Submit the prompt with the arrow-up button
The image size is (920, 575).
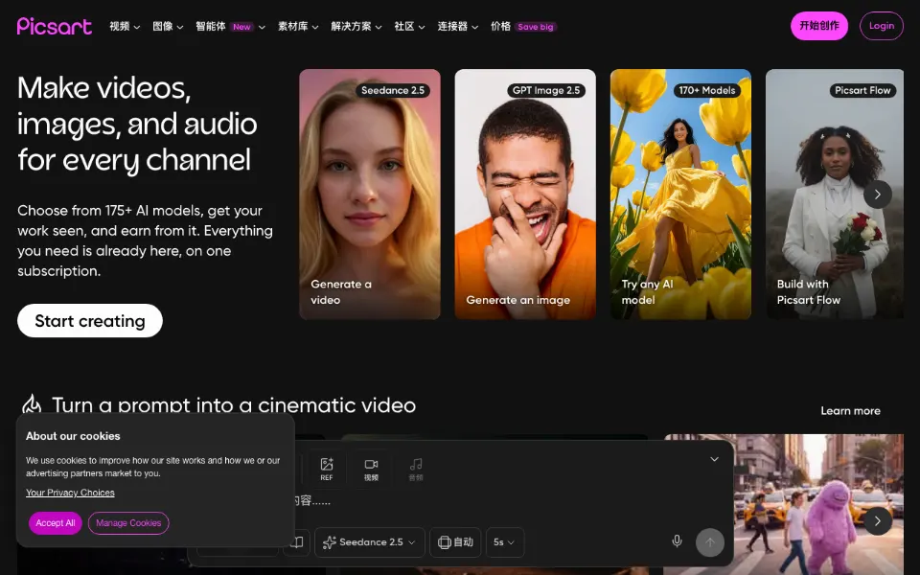click(710, 542)
